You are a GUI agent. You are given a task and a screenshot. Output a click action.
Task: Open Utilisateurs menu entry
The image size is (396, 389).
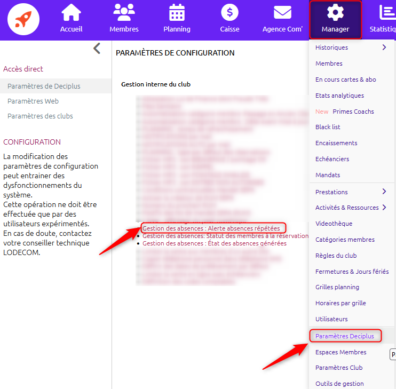[331, 319]
